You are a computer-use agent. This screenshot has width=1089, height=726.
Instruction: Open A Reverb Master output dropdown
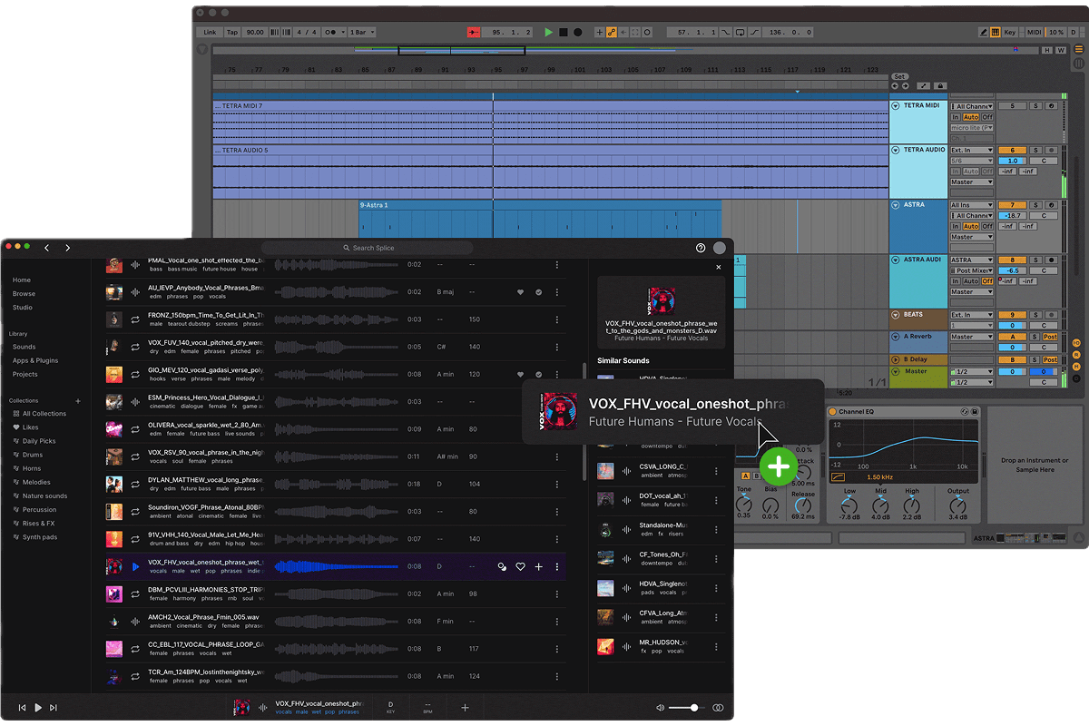pos(972,337)
